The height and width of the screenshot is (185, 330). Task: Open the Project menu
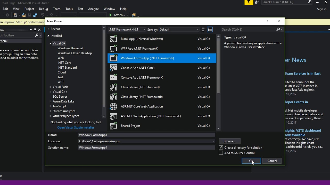[29, 9]
